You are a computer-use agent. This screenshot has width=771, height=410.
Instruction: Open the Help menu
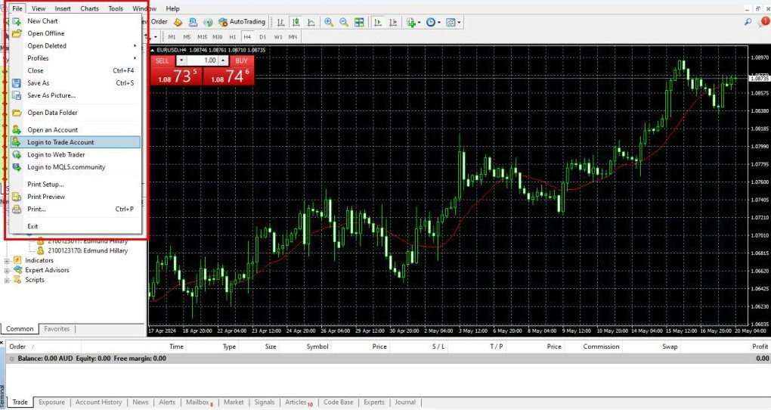pos(172,8)
